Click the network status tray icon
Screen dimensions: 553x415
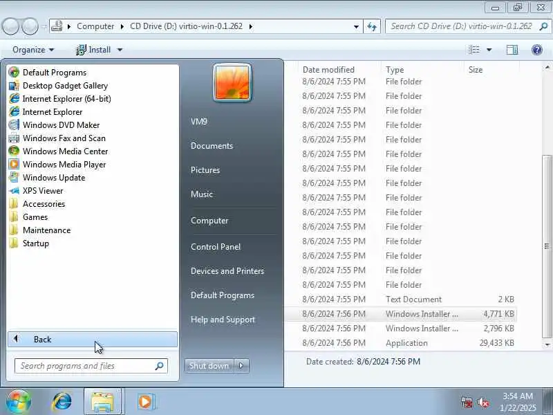tap(467, 402)
